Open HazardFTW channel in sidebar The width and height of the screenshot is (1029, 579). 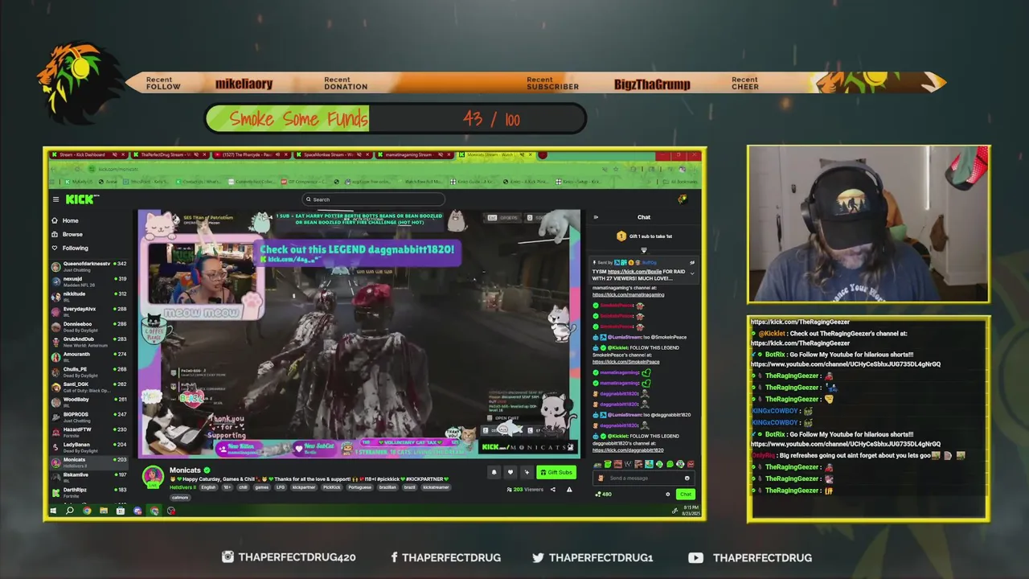[90, 432]
